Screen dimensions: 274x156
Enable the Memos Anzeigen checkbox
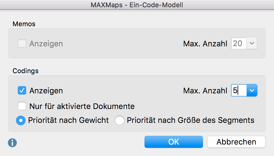[x=22, y=43]
